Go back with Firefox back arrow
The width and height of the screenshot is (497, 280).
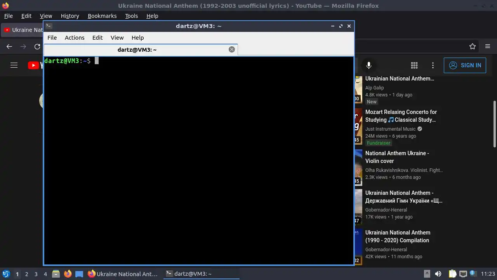9,46
